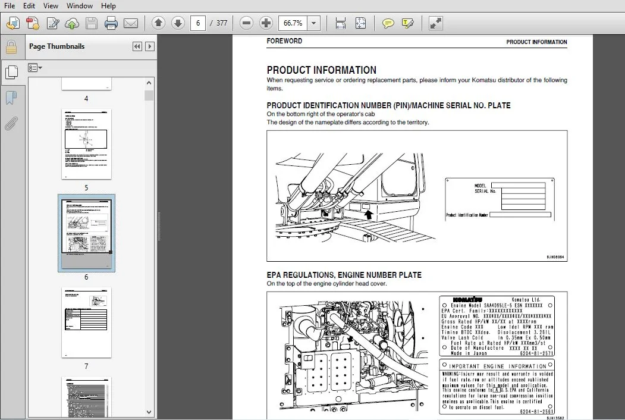Click the thumbnails scrollbar handle

[149, 96]
